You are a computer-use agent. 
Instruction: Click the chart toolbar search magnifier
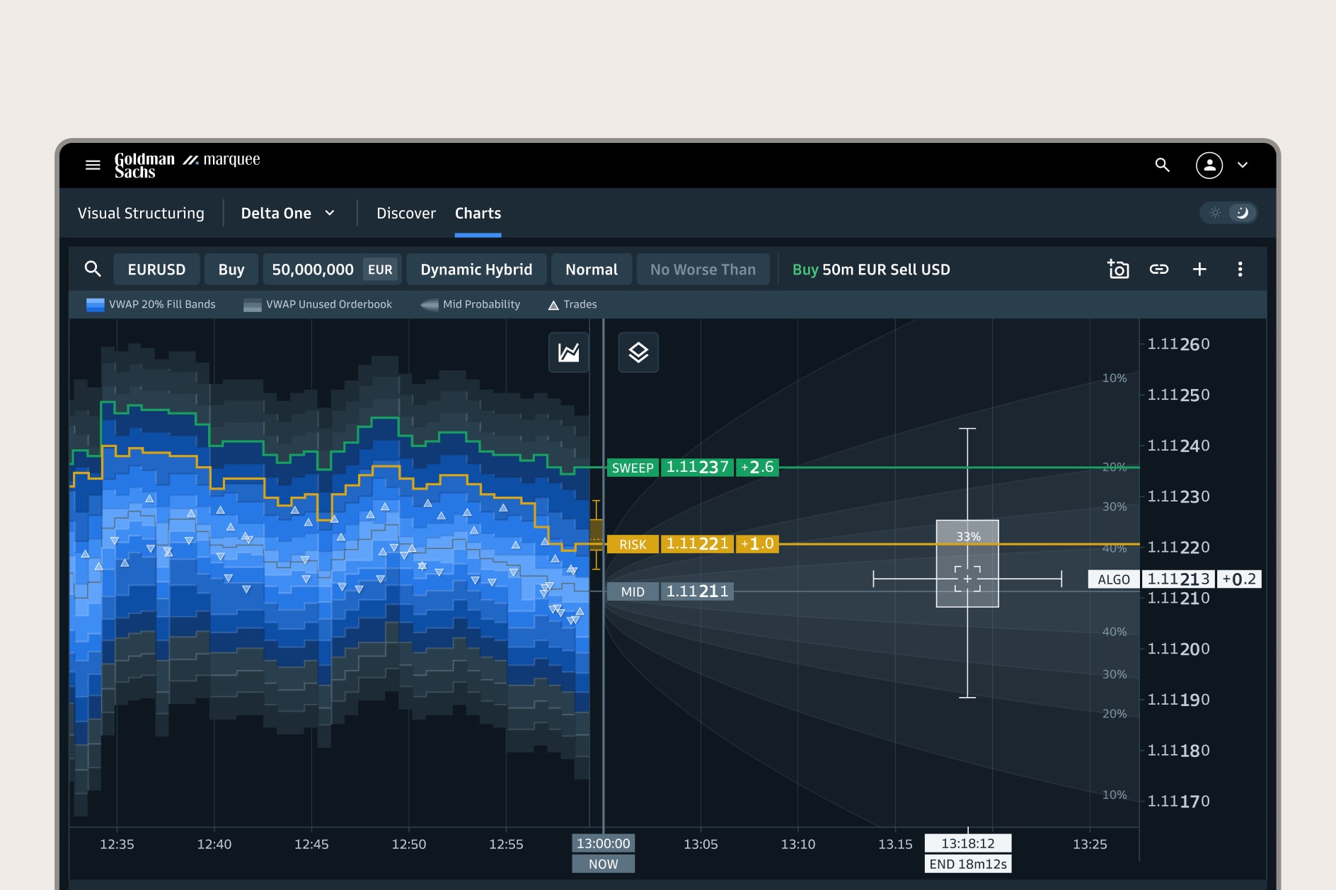click(x=93, y=269)
